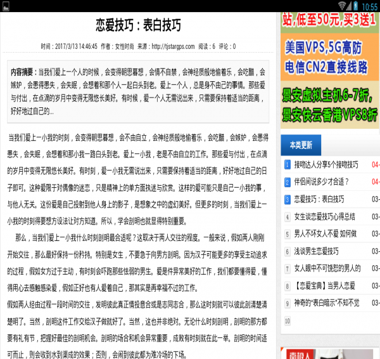The image size is (380, 359).
Task: Click the date 04- beside 伴侣间说多少
Action: point(376,182)
